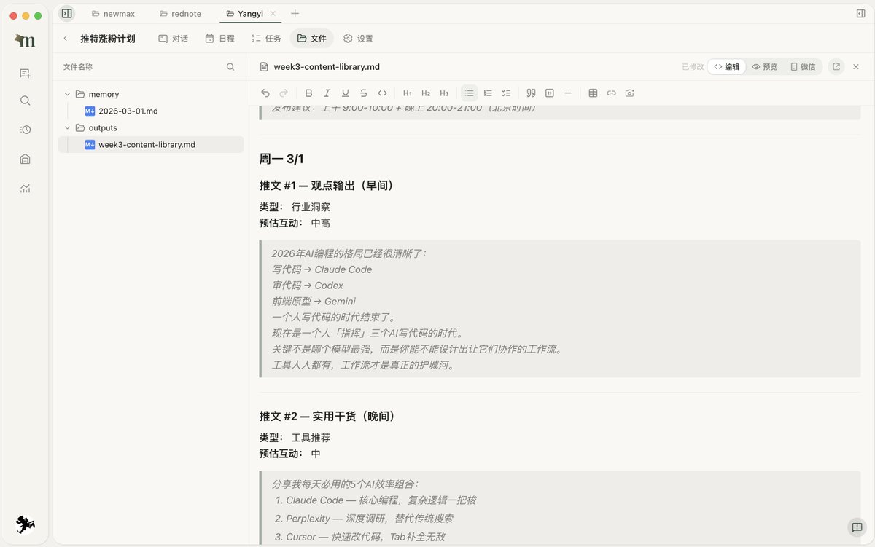Screen dimensions: 875x547
Task: Close the week3-content-library.md editor
Action: coord(856,66)
